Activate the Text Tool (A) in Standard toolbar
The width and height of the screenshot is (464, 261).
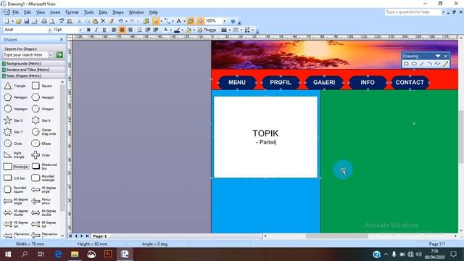coord(178,21)
